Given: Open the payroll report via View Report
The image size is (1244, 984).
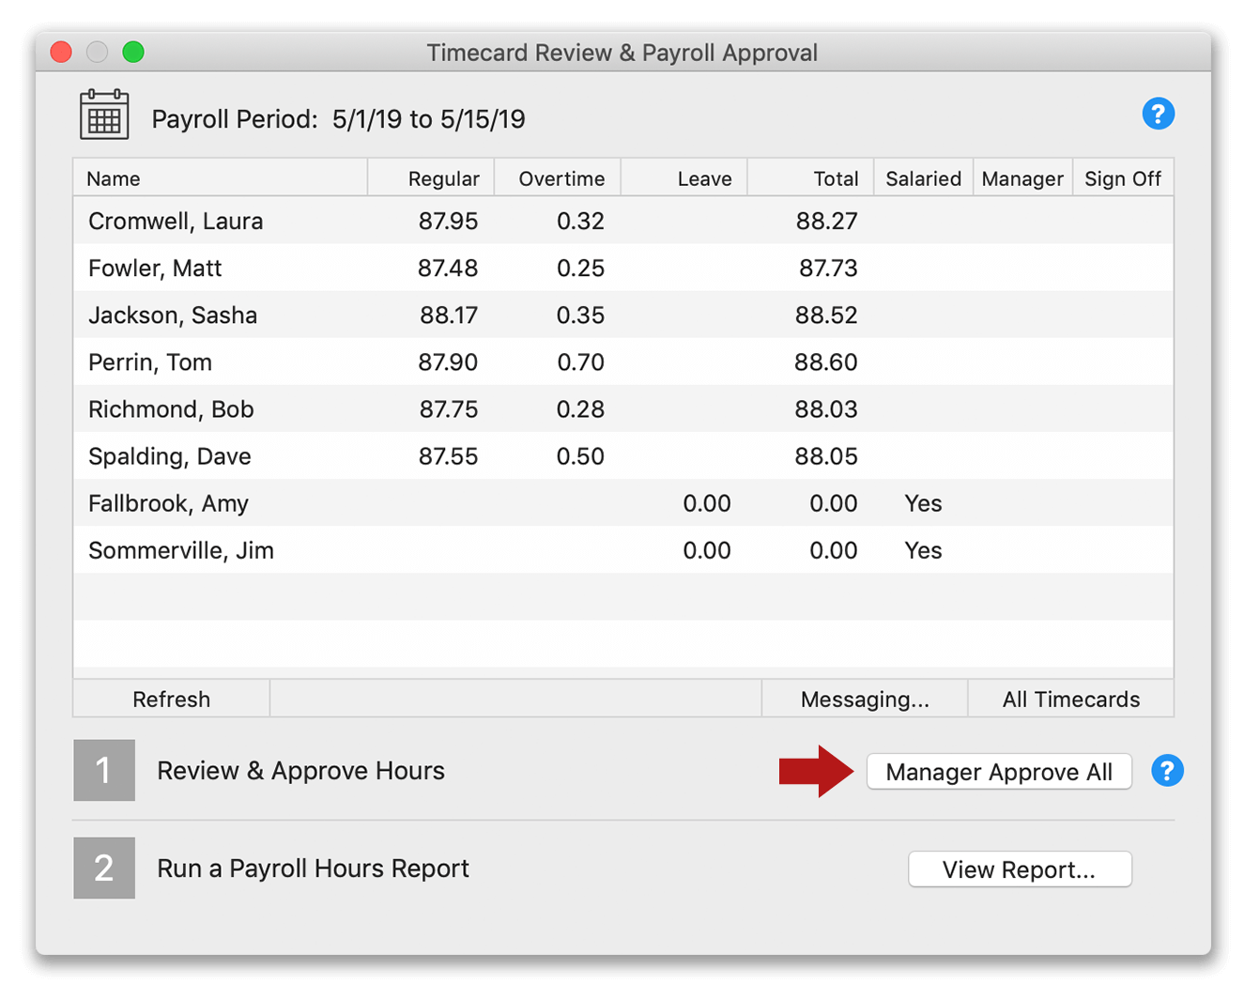Looking at the screenshot, I should point(1020,869).
